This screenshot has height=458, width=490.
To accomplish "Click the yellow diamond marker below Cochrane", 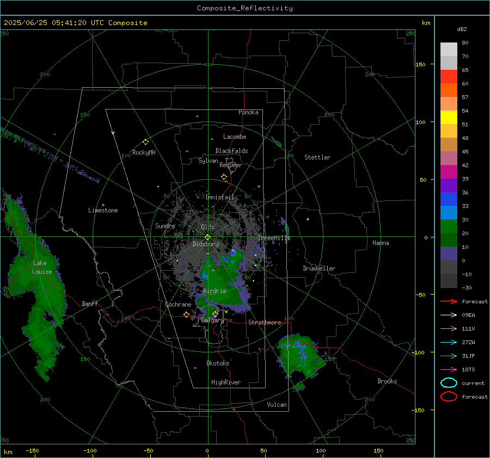I will (x=186, y=314).
